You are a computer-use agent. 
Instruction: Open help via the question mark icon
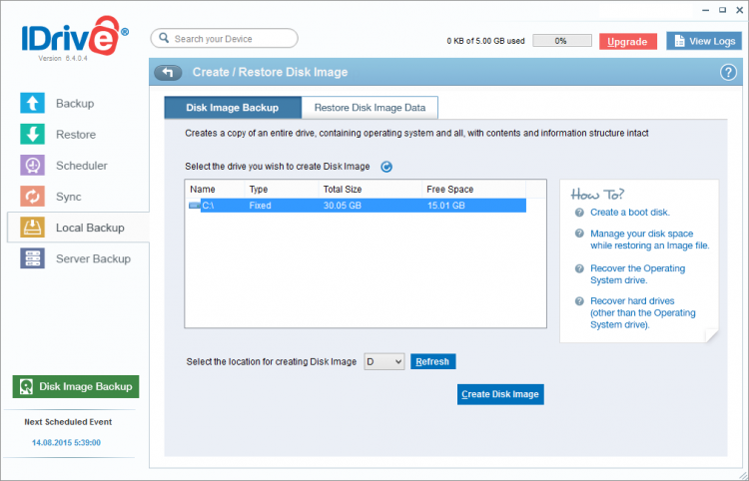tap(728, 73)
